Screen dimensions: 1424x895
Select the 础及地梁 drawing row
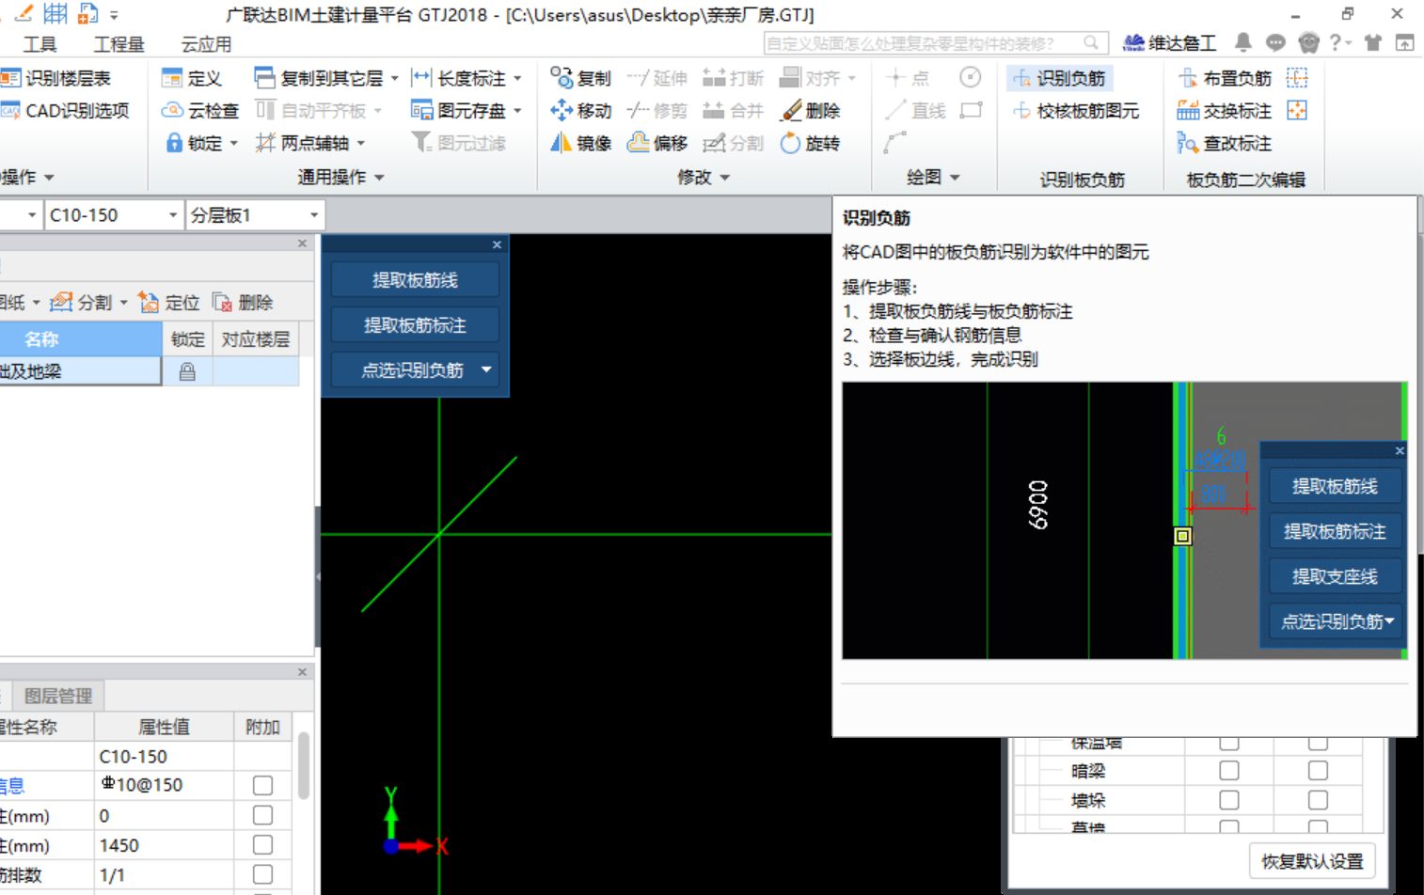81,371
